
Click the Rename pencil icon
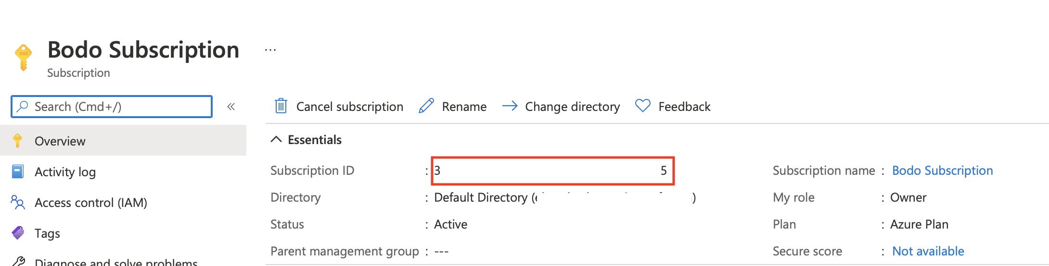pos(426,106)
